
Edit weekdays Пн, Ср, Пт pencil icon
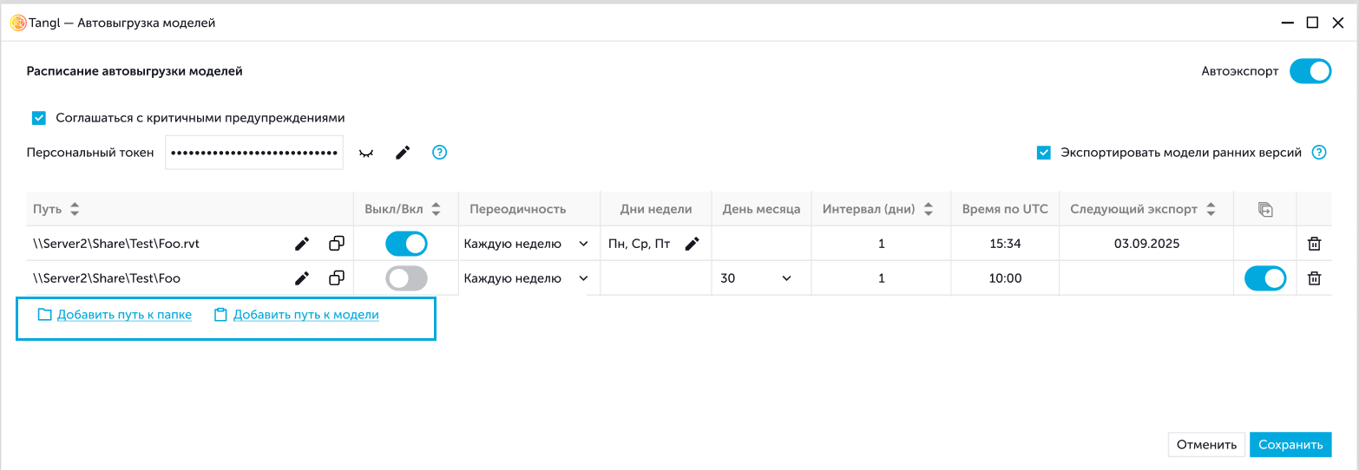pos(692,244)
